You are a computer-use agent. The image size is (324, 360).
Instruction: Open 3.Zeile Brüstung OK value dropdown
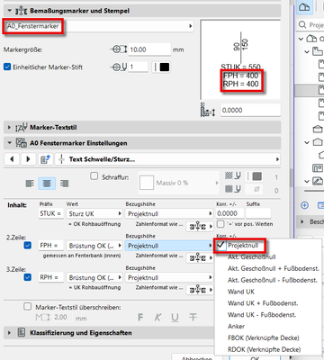pyautogui.click(x=94, y=277)
